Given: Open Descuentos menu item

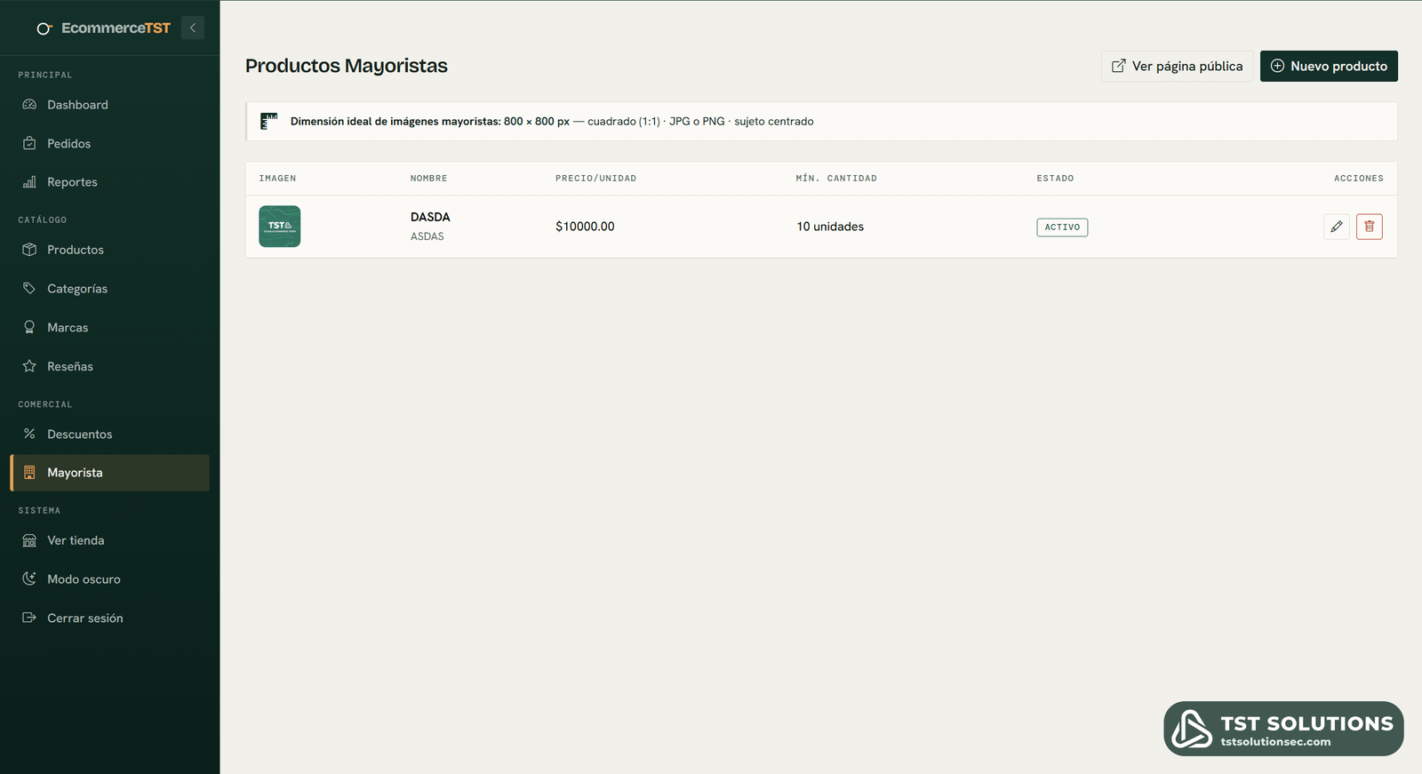Looking at the screenshot, I should 110,434.
